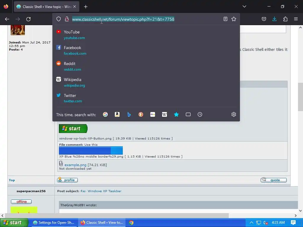Open a new tab
The height and width of the screenshot is (227, 303).
86,7
